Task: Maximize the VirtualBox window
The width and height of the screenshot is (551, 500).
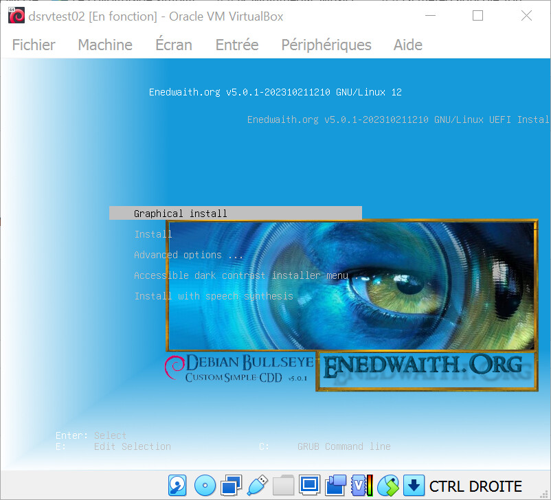Action: click(x=477, y=16)
